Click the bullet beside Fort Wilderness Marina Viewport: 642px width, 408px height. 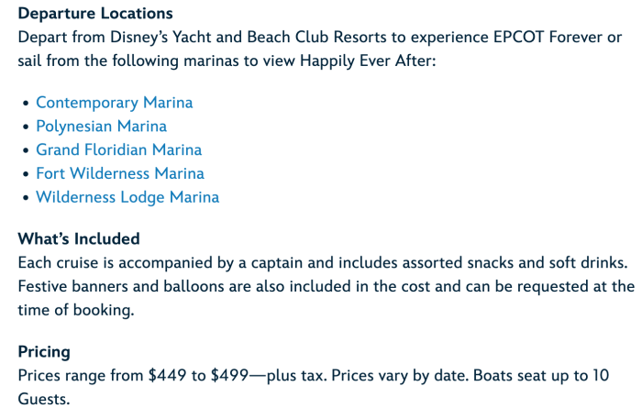[x=26, y=174]
